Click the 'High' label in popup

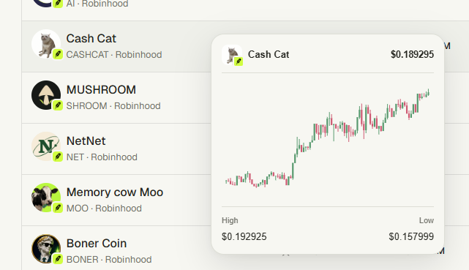coord(230,220)
